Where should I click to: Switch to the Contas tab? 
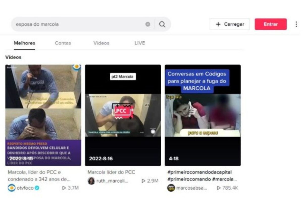point(63,43)
